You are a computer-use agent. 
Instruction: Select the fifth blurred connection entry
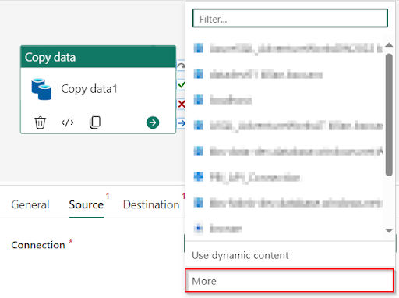coord(288,151)
